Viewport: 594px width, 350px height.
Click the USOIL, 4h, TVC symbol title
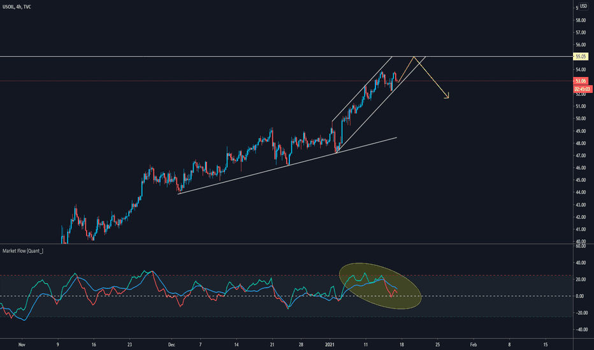tap(17, 7)
